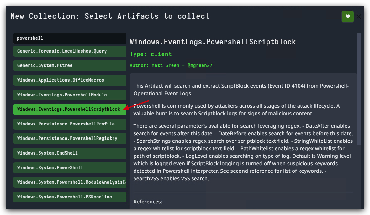
Task: Click the green heart favorites button
Action: pyautogui.click(x=348, y=17)
